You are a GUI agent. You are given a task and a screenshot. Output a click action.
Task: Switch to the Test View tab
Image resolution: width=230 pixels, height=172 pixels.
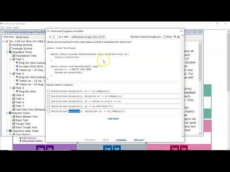[x=8, y=37]
